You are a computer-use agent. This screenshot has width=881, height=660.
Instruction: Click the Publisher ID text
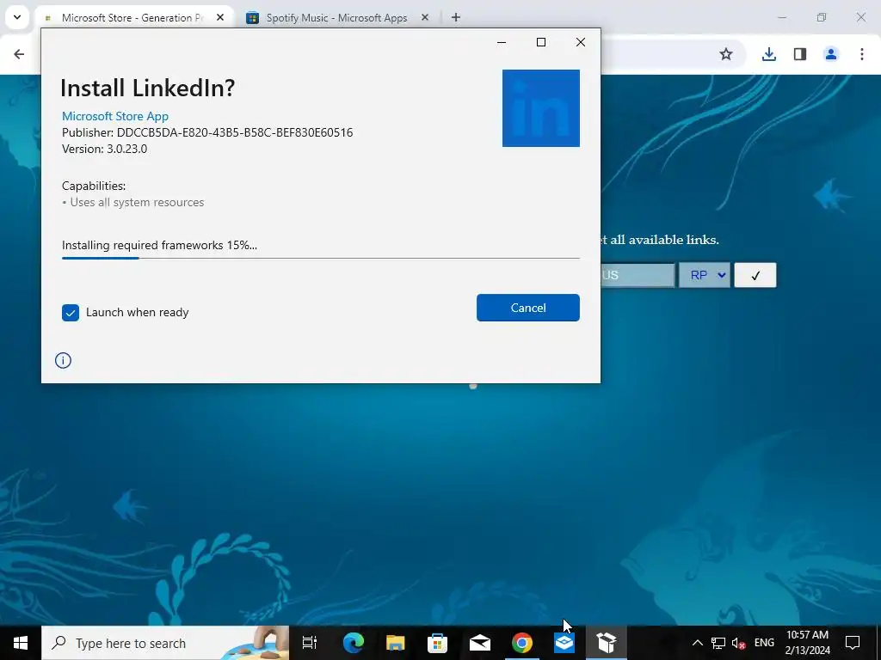click(x=207, y=132)
